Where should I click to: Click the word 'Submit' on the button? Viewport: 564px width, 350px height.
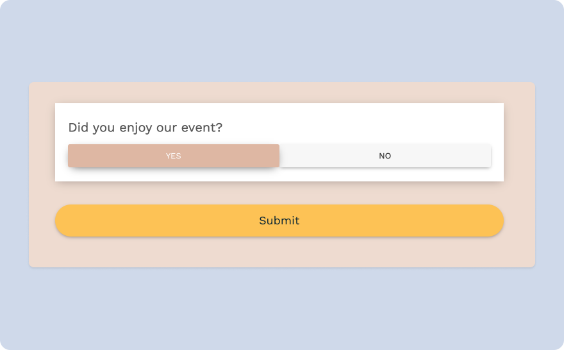(279, 221)
